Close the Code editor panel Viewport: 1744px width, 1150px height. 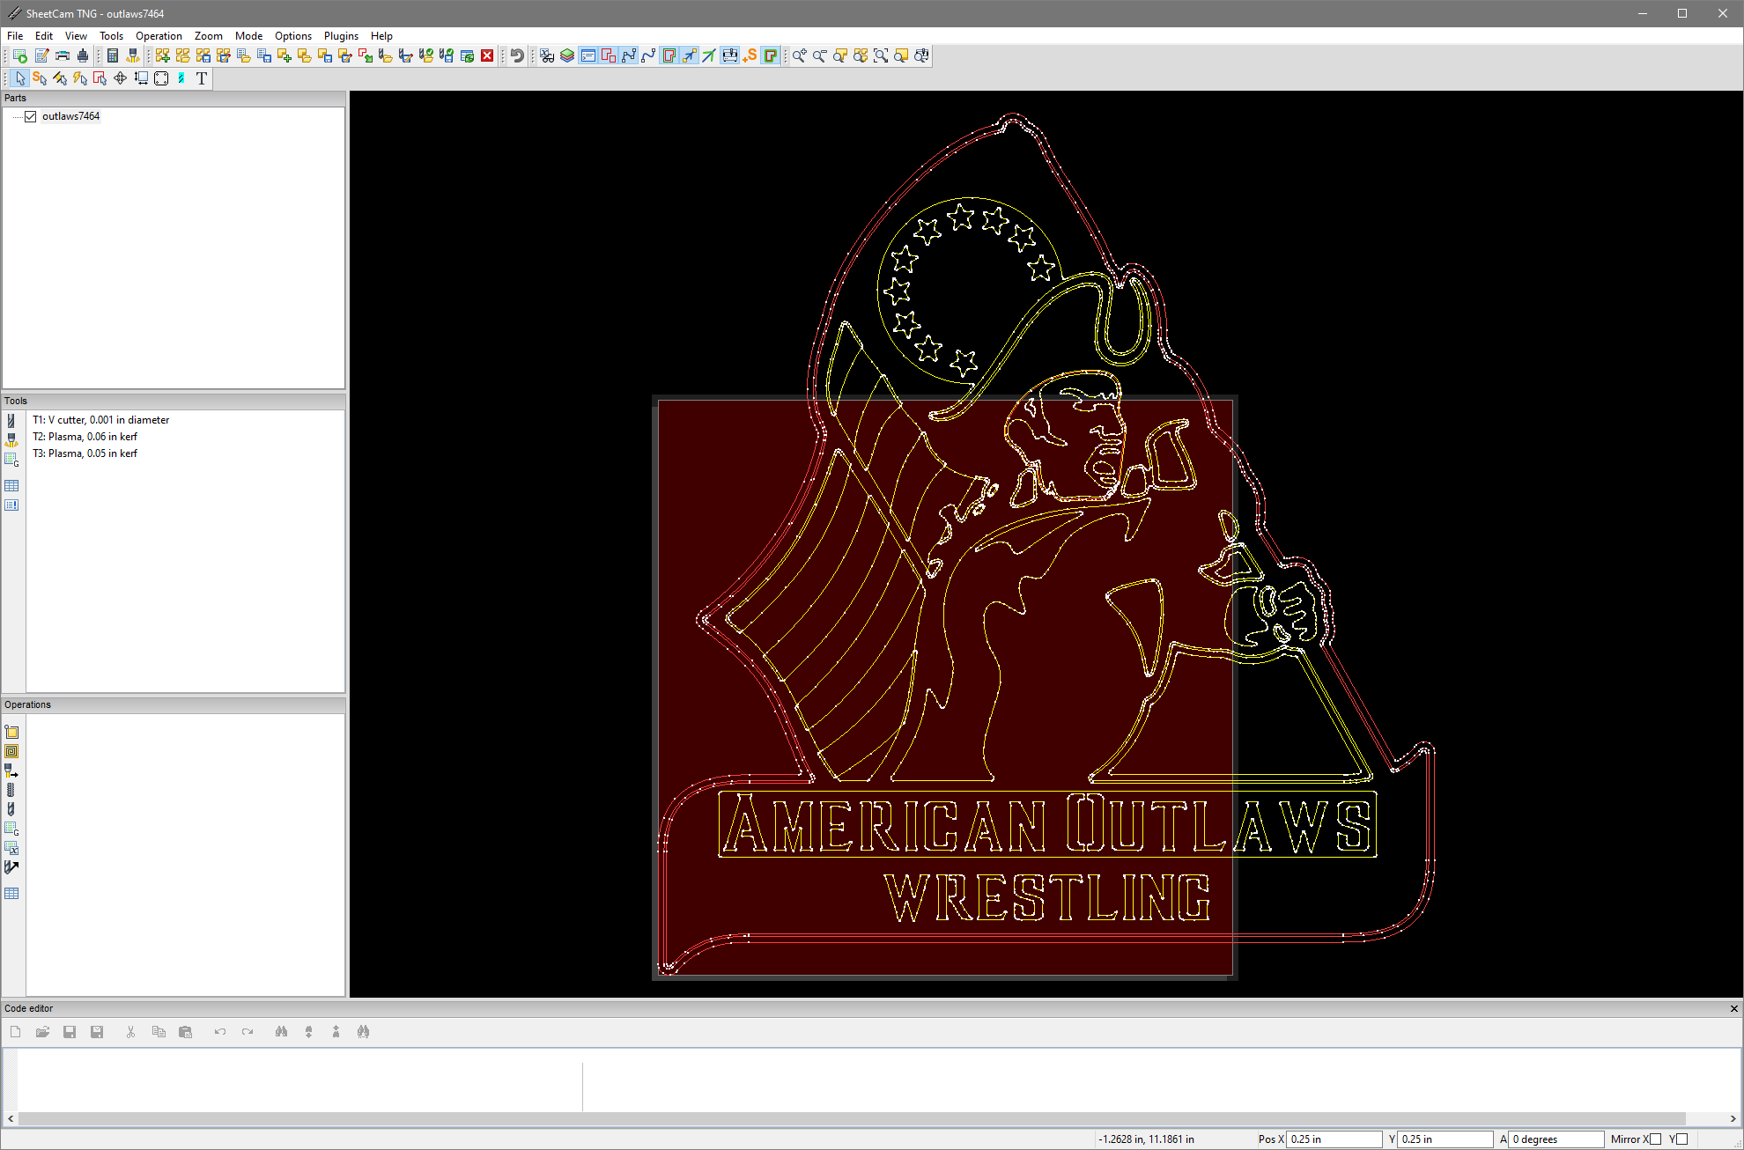click(1733, 1009)
